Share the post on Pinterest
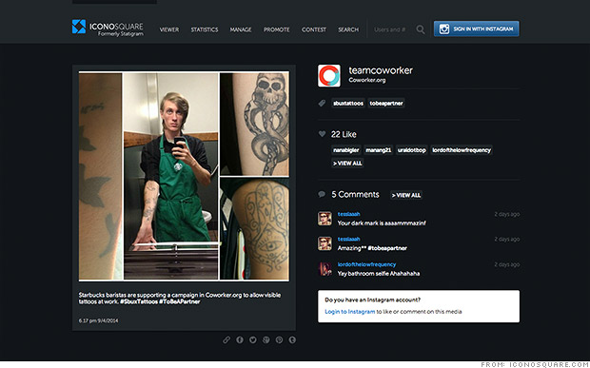This screenshot has width=590, height=368. [279, 339]
